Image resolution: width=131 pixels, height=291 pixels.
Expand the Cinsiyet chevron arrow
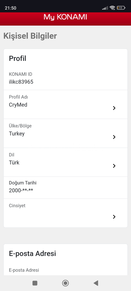(114, 217)
